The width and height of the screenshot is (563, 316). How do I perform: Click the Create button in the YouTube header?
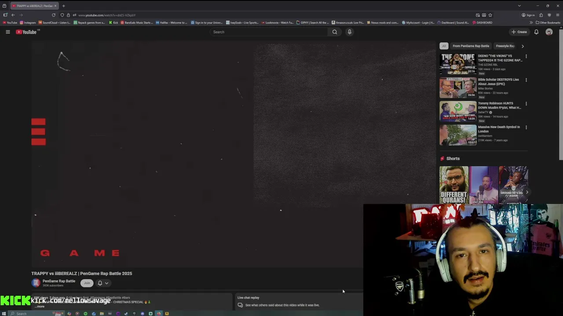click(519, 32)
